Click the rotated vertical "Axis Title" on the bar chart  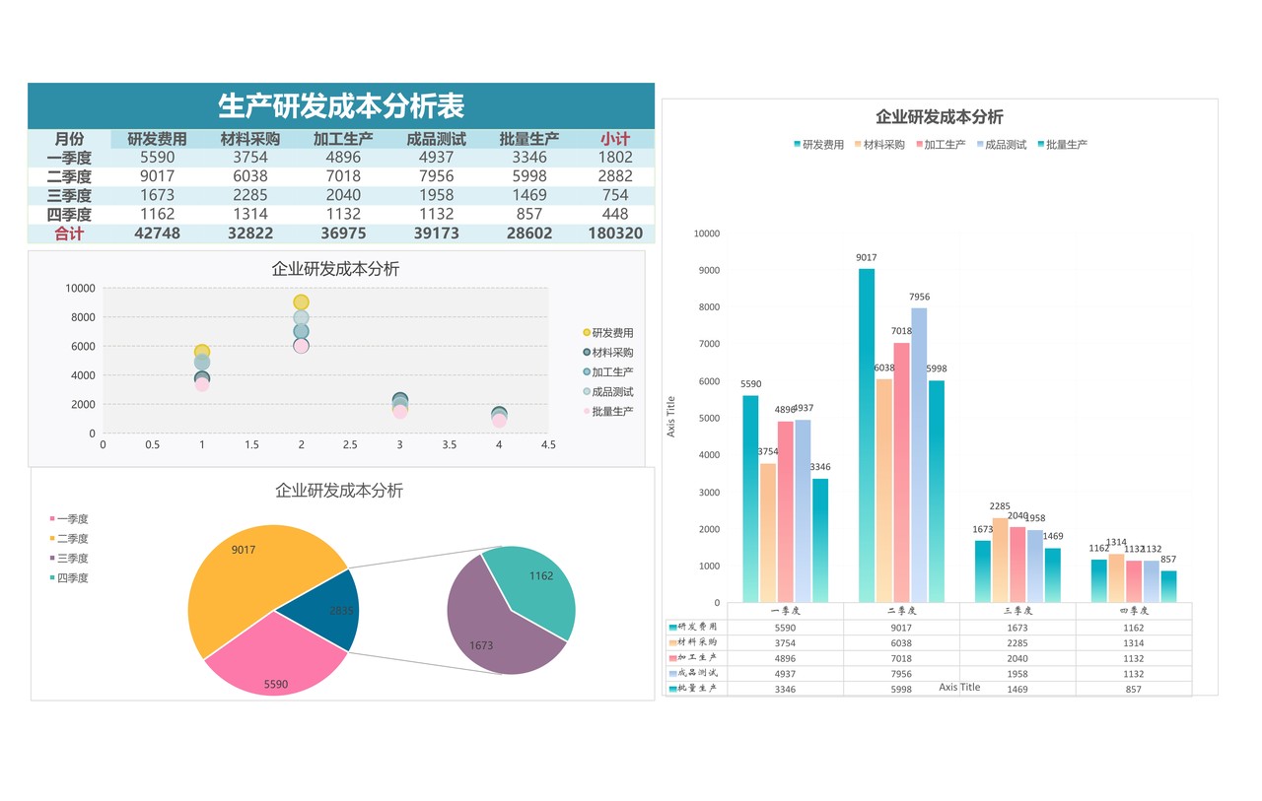[x=672, y=417]
